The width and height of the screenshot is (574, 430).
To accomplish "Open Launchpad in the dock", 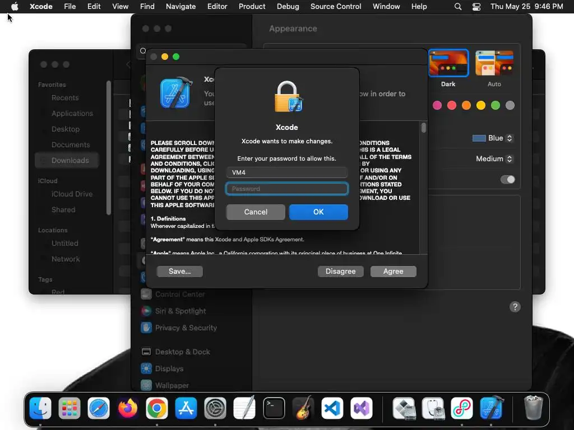I will pyautogui.click(x=69, y=408).
